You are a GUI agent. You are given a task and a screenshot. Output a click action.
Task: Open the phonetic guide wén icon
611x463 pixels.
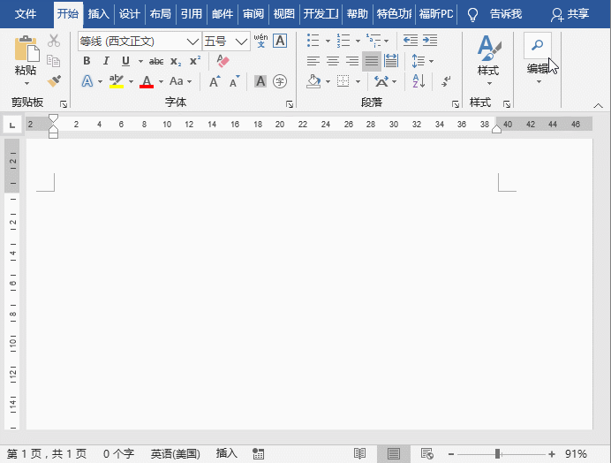point(260,41)
